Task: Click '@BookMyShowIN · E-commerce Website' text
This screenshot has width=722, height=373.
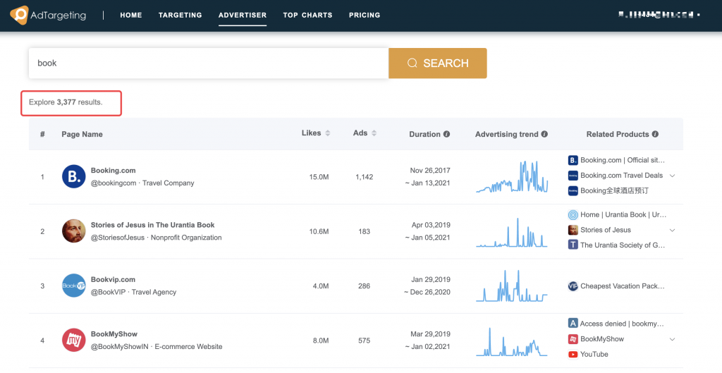Action: 157,346
